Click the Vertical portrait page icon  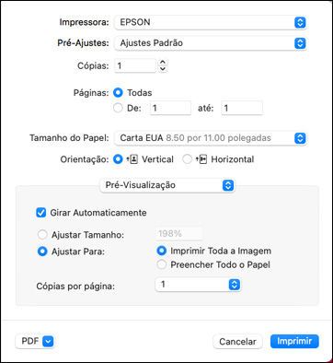(132, 159)
